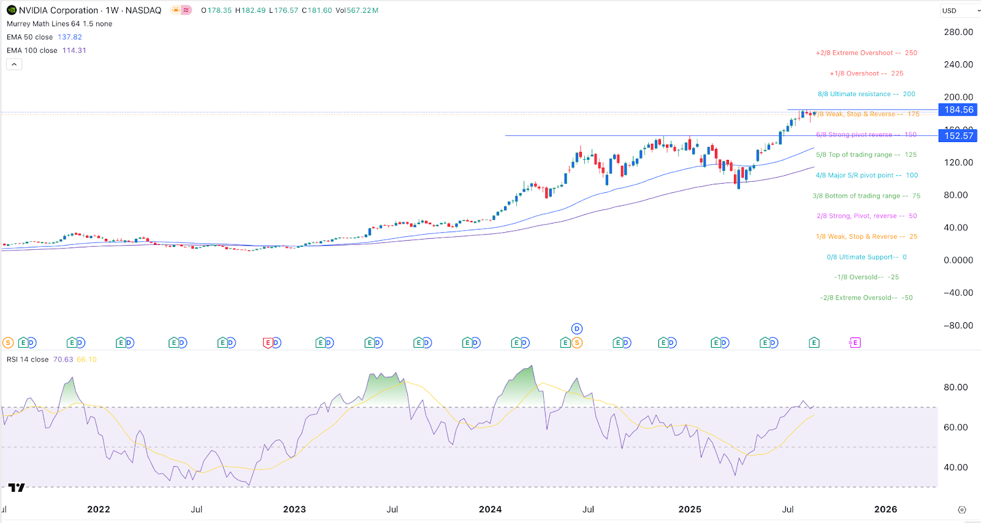Click the 152.57 price label on axis
Screen dimensions: 981x523
coord(958,136)
